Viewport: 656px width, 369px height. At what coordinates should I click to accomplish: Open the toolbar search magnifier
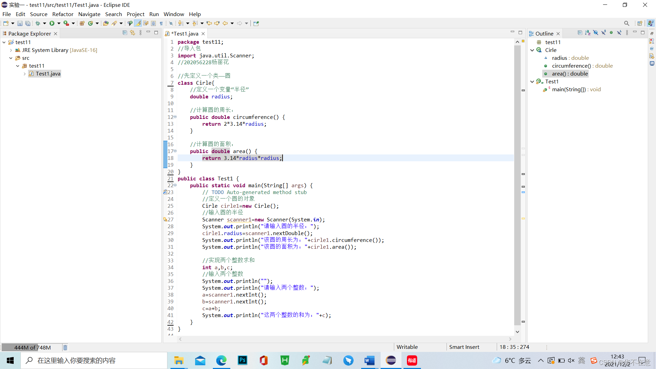[626, 23]
